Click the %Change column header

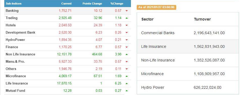coord(117,4)
